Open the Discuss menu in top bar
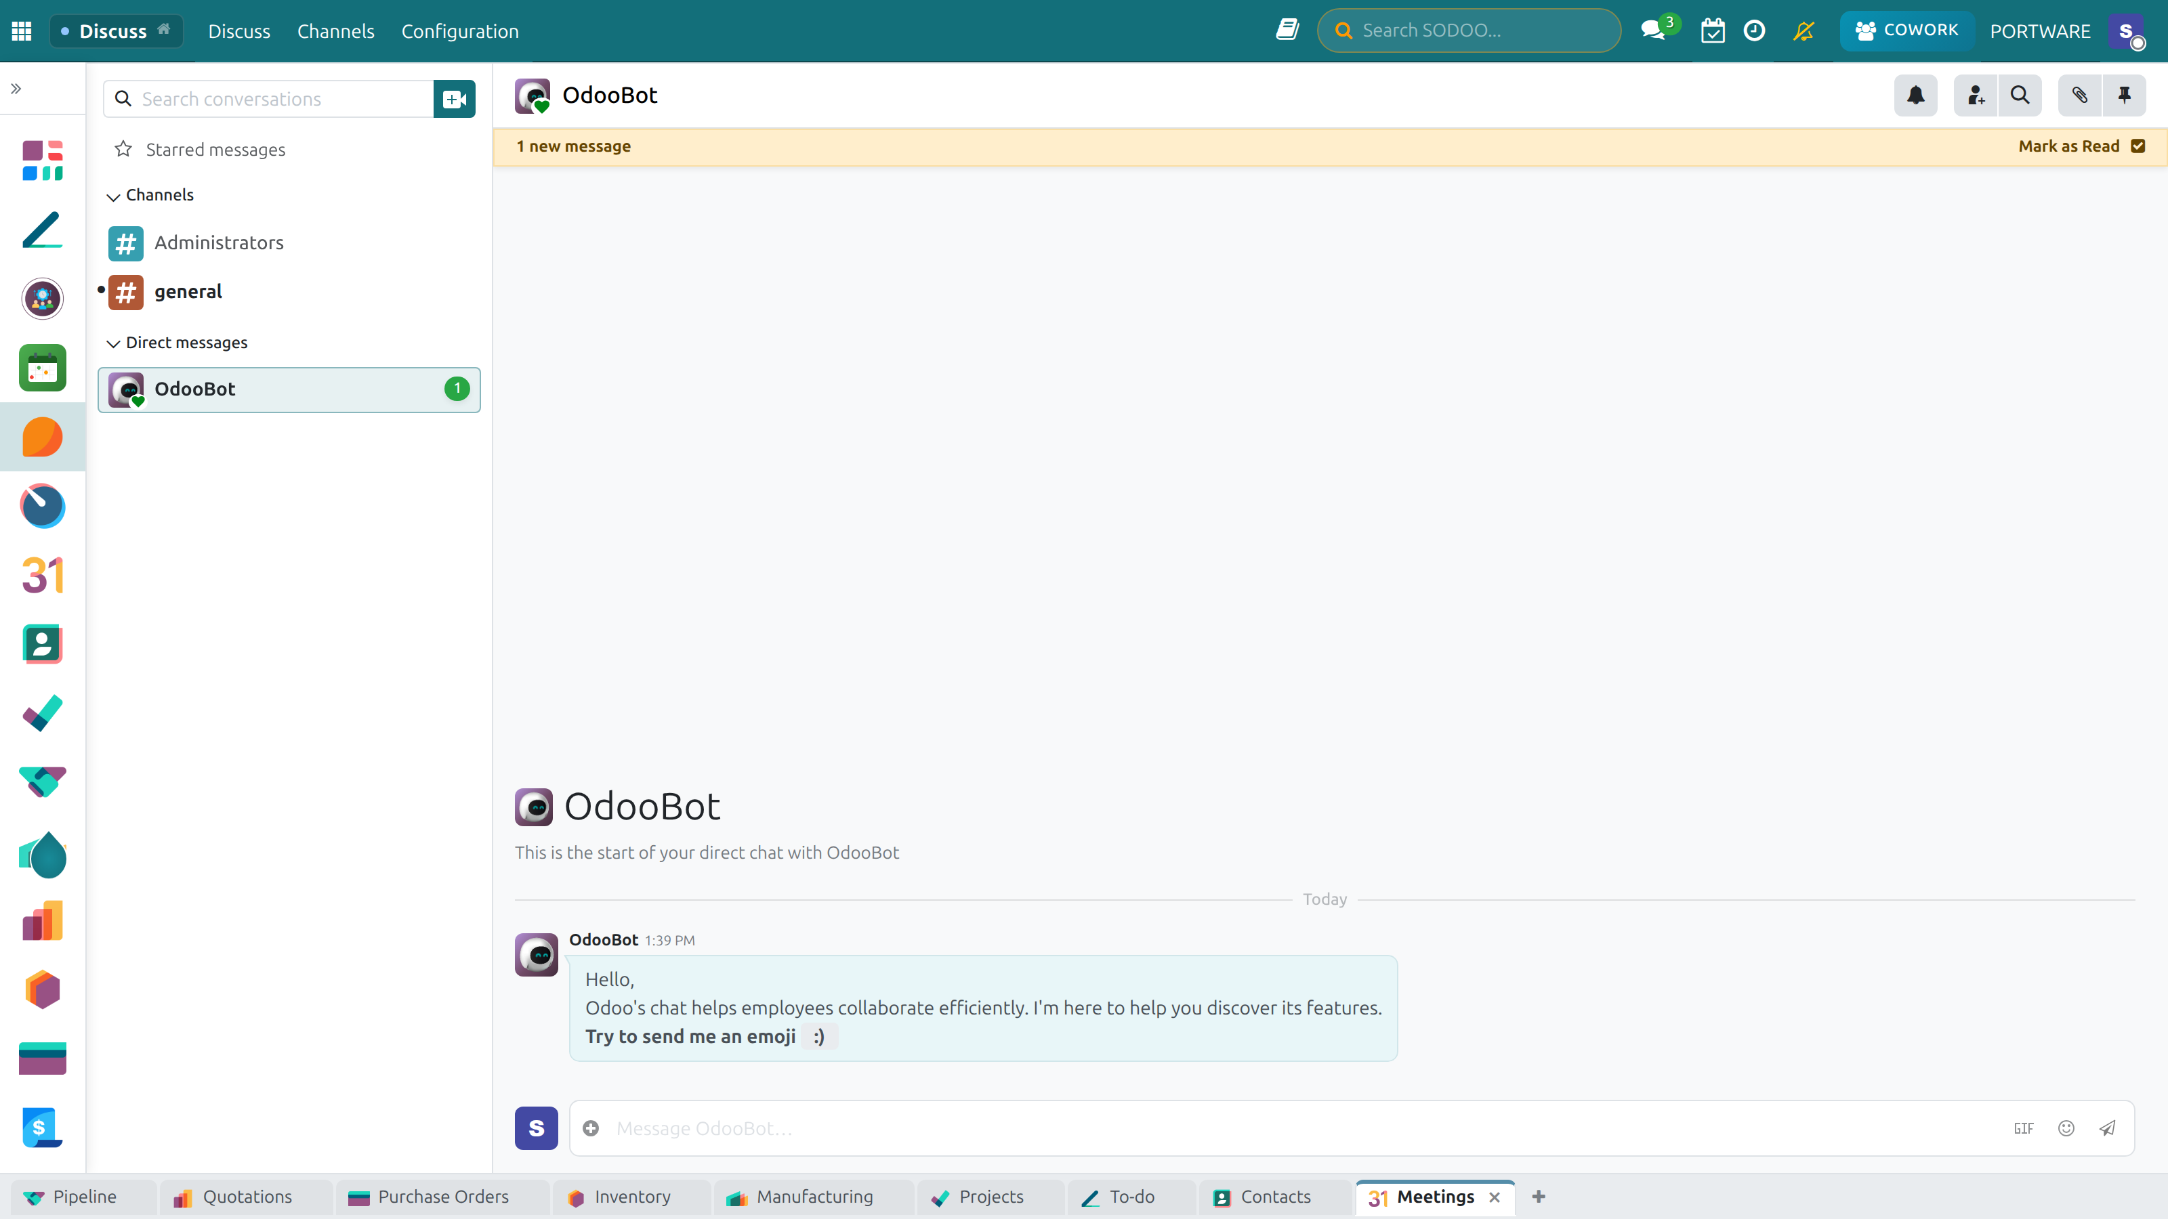The height and width of the screenshot is (1219, 2168). 239,31
